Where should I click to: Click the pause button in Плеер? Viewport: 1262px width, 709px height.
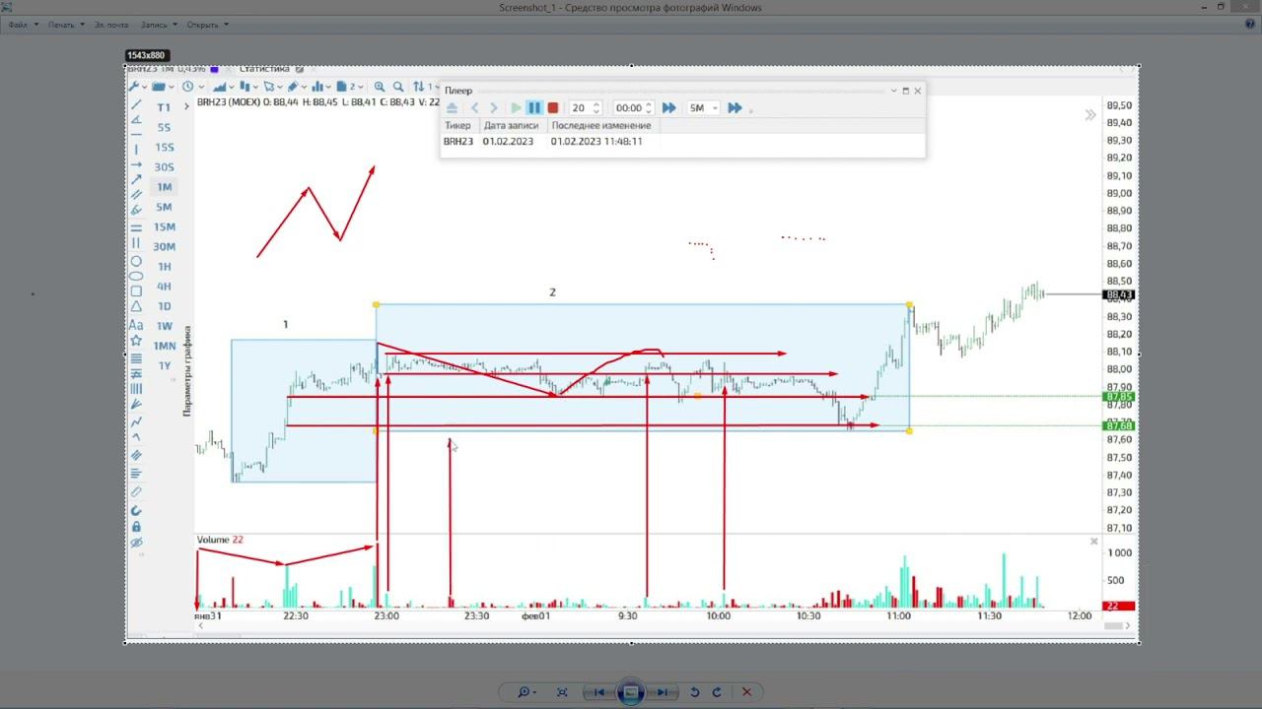(x=534, y=108)
